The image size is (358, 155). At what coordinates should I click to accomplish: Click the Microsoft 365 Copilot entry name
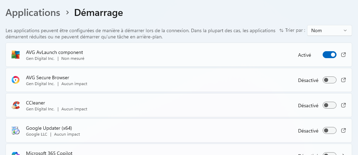pos(49,153)
